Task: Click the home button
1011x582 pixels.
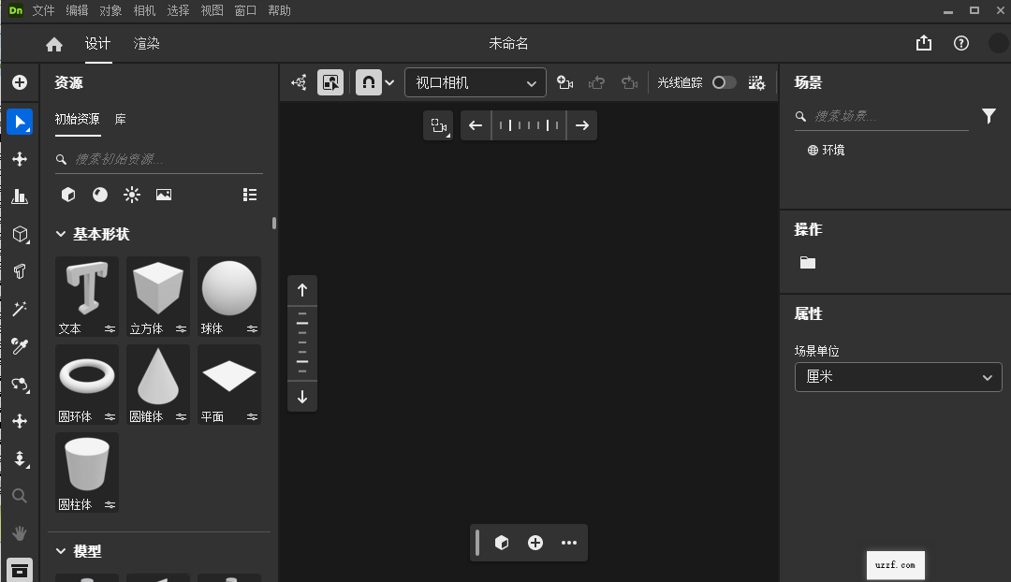Action: click(53, 43)
